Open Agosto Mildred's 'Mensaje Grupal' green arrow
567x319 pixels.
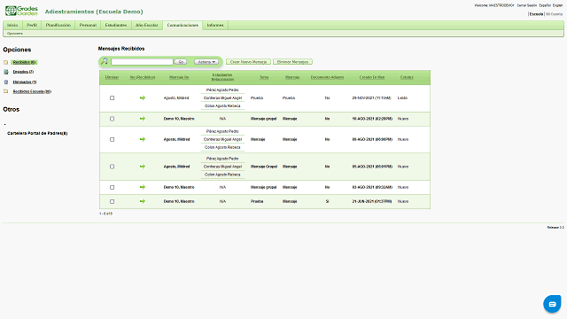[x=143, y=167]
